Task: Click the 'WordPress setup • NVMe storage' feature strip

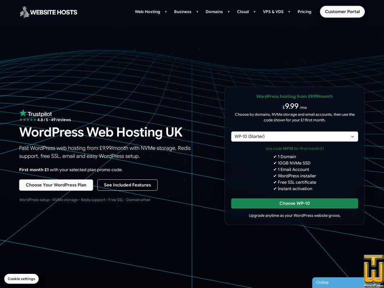Action: [x=85, y=200]
